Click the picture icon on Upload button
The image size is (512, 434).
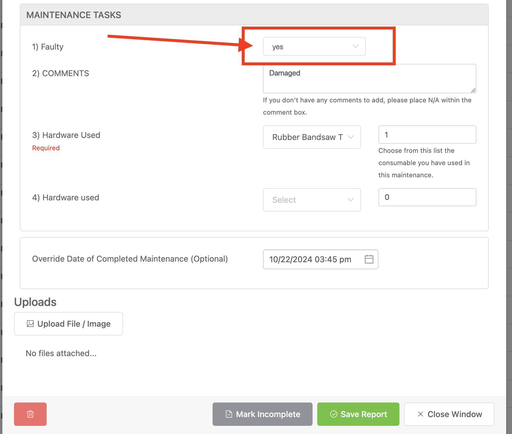(30, 324)
